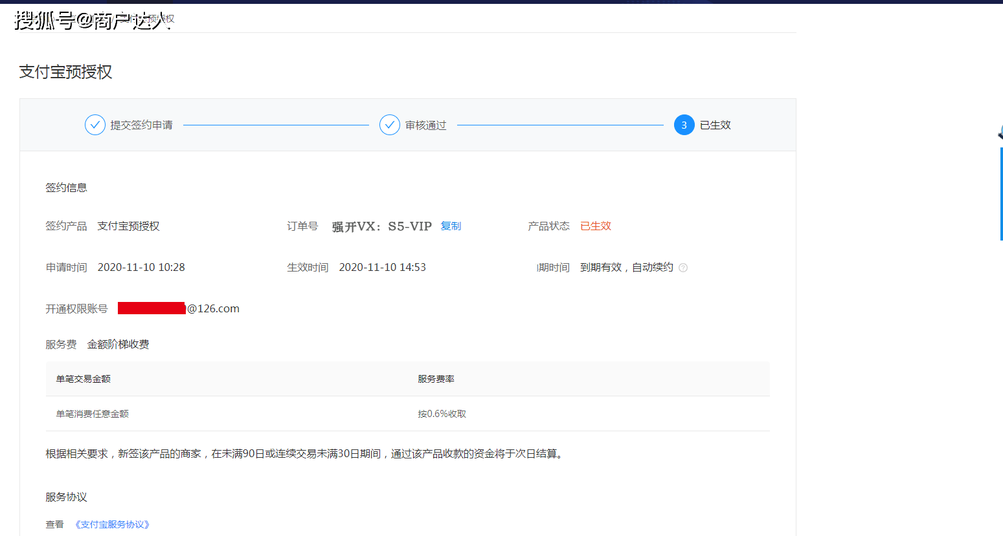This screenshot has height=536, width=1003.
Task: Click the 已生效 product status text
Action: pos(596,226)
